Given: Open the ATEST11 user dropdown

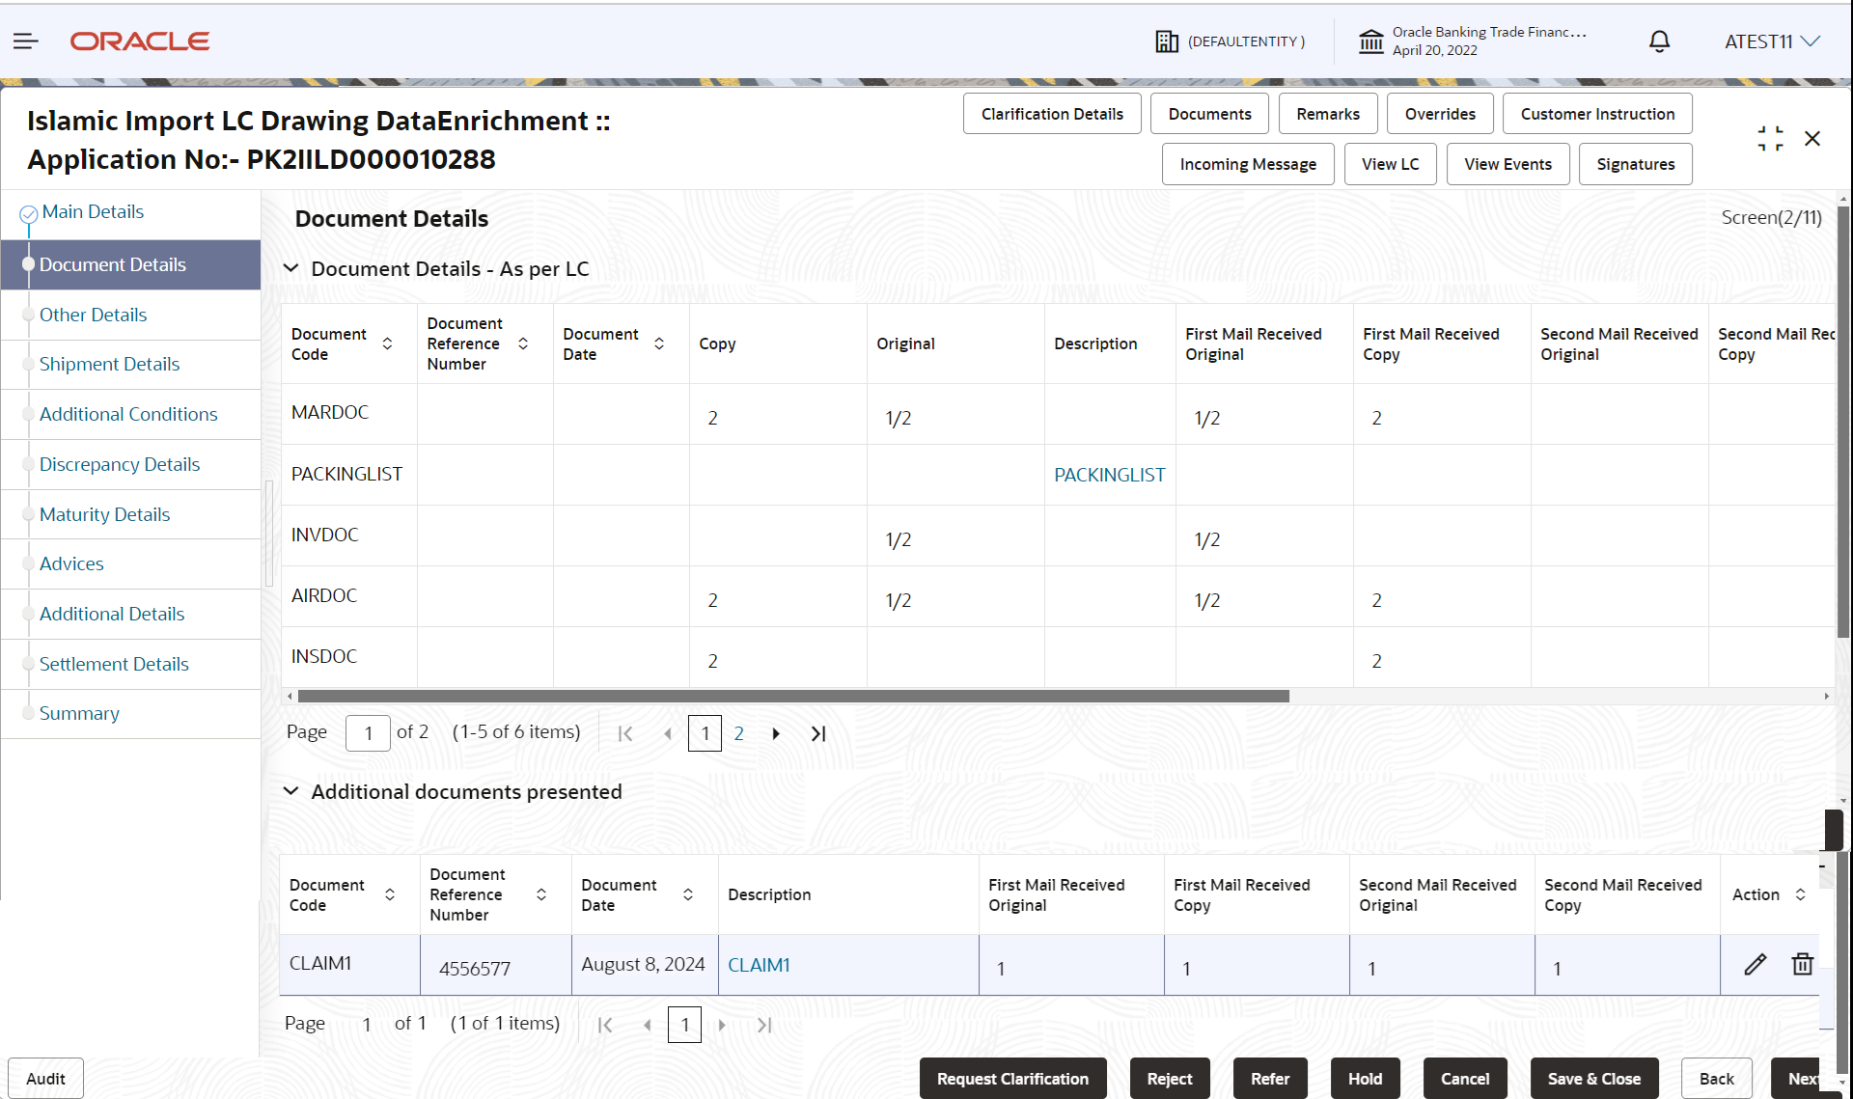Looking at the screenshot, I should point(1772,41).
